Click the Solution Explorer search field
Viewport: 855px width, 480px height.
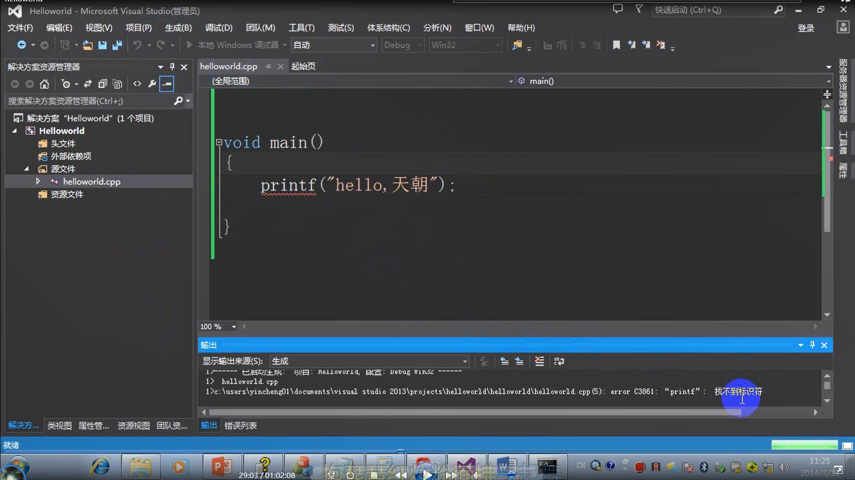(90, 101)
